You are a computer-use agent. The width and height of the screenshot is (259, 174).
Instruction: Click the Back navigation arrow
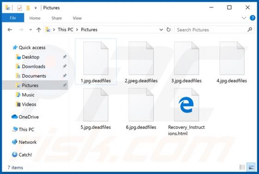click(x=10, y=30)
